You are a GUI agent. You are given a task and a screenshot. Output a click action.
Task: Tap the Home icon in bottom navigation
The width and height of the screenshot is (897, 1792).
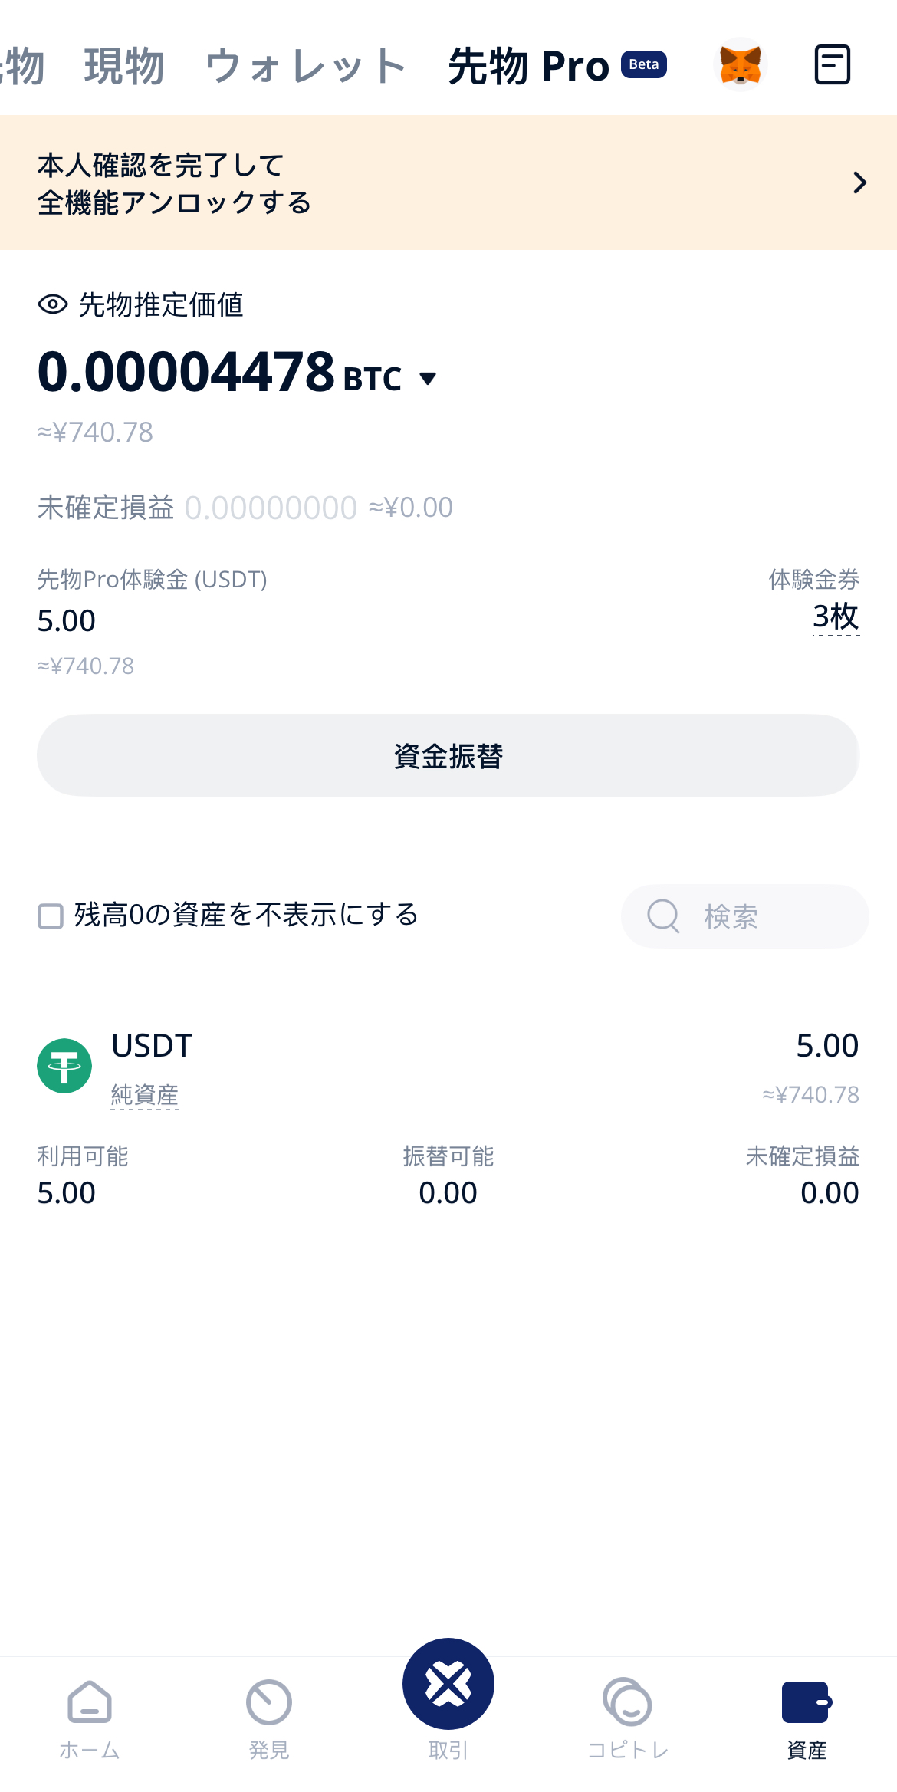(x=90, y=1702)
